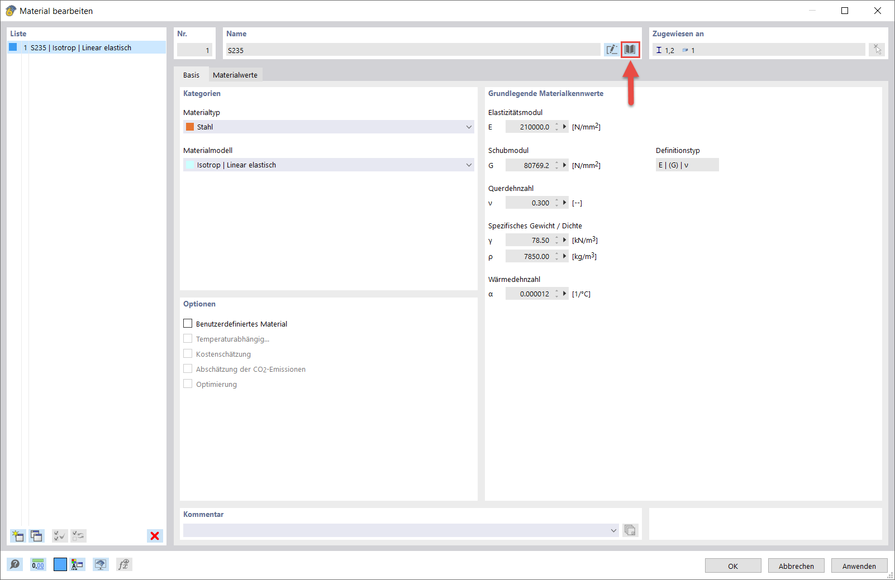Click the invert selection icon
Viewport: 895px width, 580px height.
pos(79,536)
